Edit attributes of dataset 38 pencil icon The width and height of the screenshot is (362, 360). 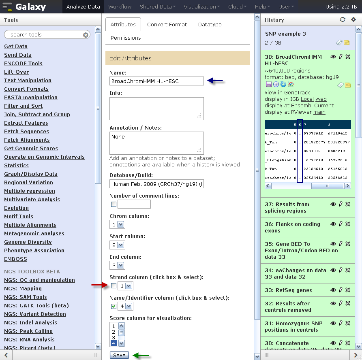(x=341, y=57)
